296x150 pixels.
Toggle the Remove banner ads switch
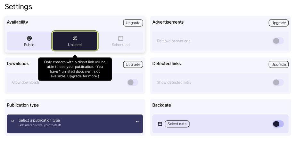tap(278, 41)
